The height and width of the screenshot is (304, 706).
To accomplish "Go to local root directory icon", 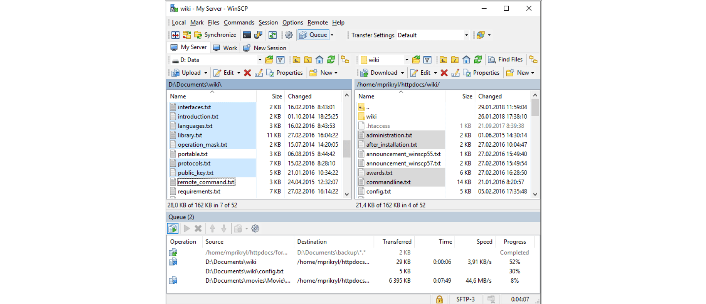I will pyautogui.click(x=308, y=60).
